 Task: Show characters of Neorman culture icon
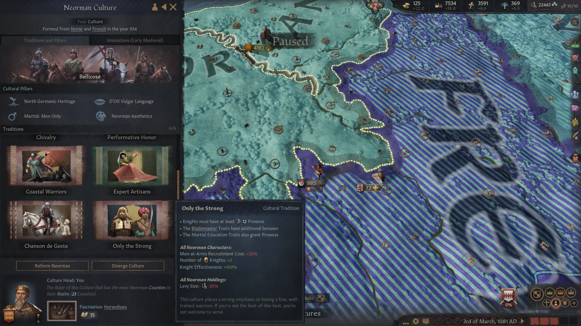(155, 7)
